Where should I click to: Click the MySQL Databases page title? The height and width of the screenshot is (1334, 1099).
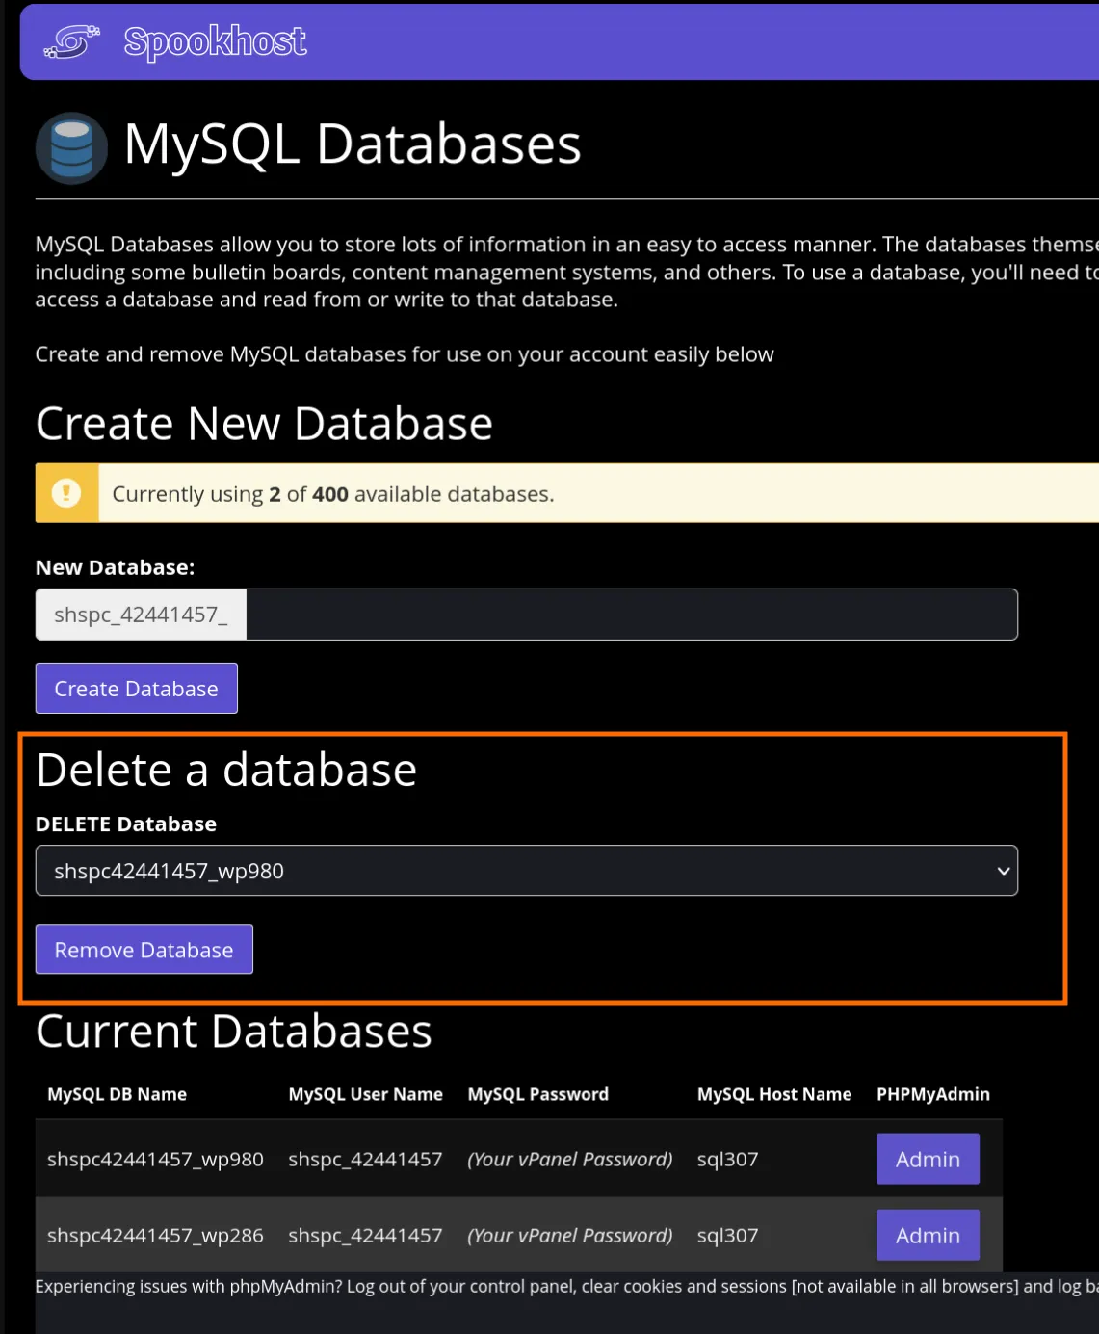point(353,144)
